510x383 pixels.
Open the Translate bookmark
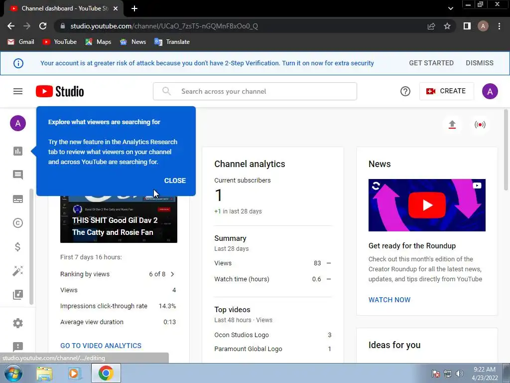point(172,42)
